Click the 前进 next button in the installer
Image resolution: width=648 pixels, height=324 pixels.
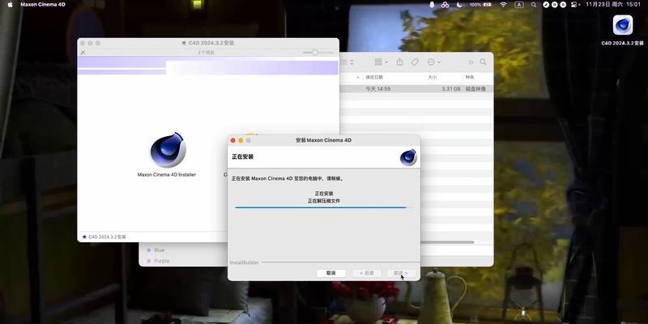click(x=401, y=273)
